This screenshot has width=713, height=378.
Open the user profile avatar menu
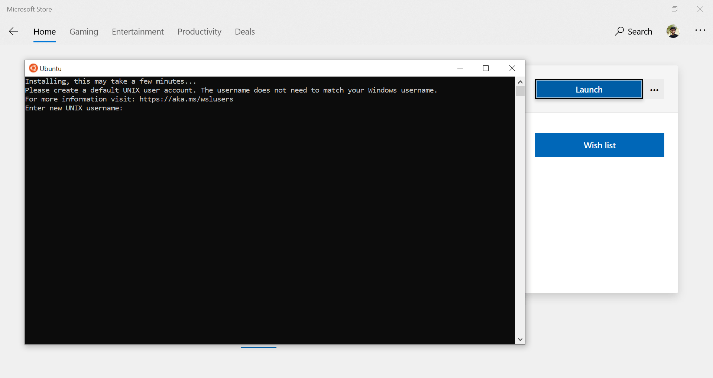(673, 31)
